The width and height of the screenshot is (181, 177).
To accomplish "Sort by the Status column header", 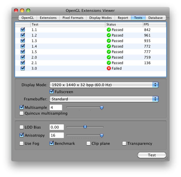I will tap(124, 24).
